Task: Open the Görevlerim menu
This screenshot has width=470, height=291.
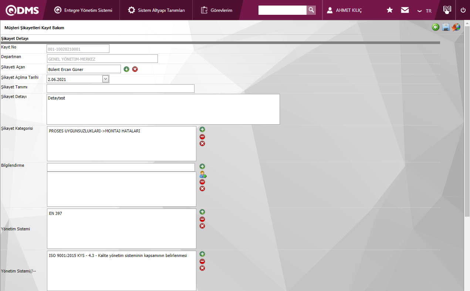Action: tap(217, 10)
